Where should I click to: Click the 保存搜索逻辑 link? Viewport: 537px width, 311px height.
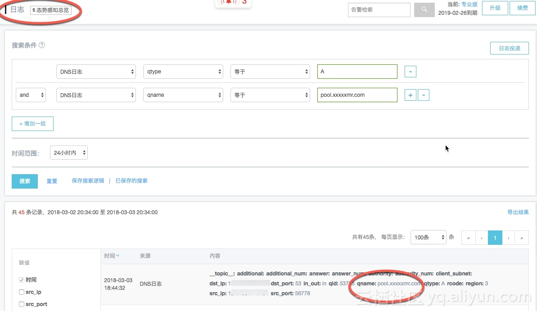(x=88, y=181)
